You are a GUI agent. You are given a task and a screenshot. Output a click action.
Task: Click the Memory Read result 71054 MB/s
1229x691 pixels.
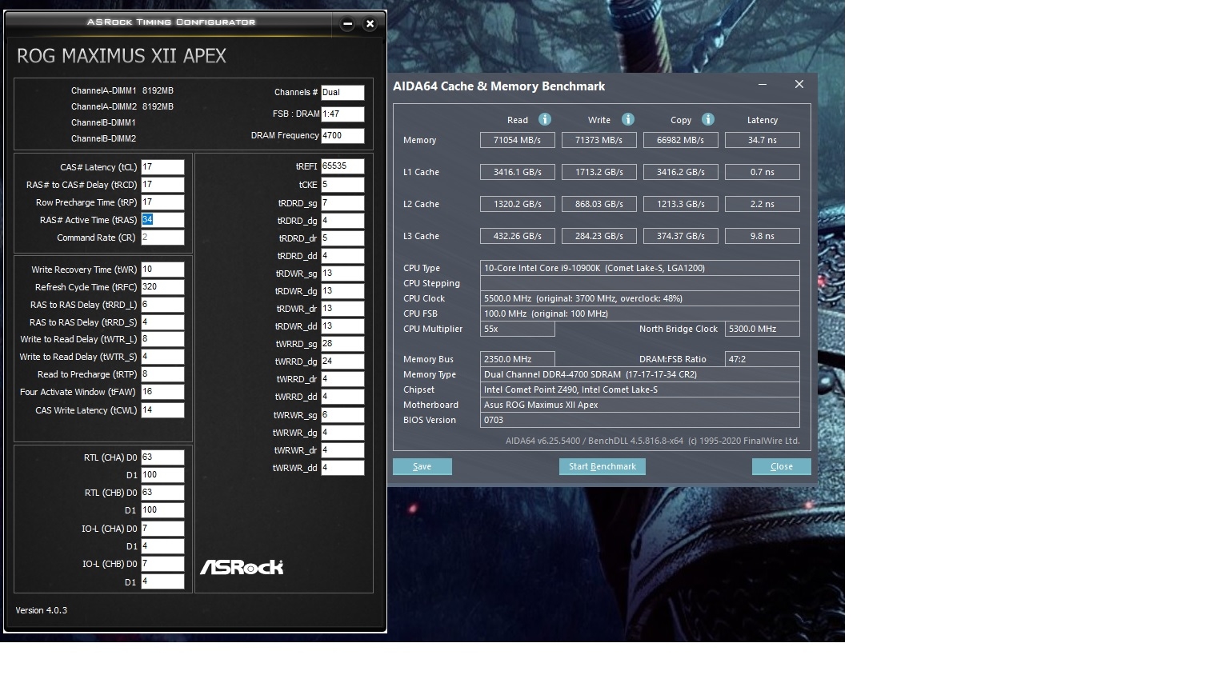518,140
